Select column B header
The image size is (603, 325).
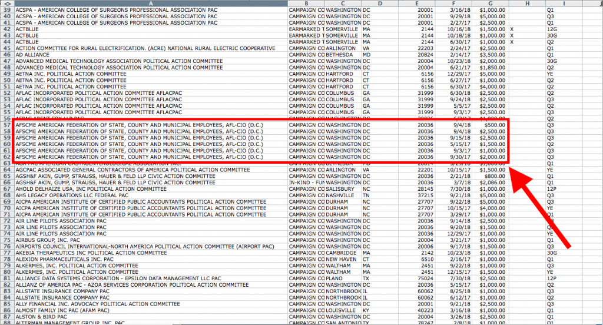306,4
